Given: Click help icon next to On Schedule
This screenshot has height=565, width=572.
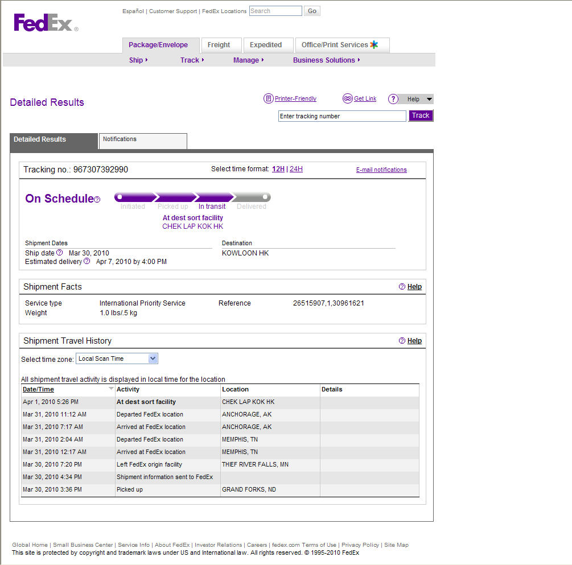Looking at the screenshot, I should pos(97,200).
